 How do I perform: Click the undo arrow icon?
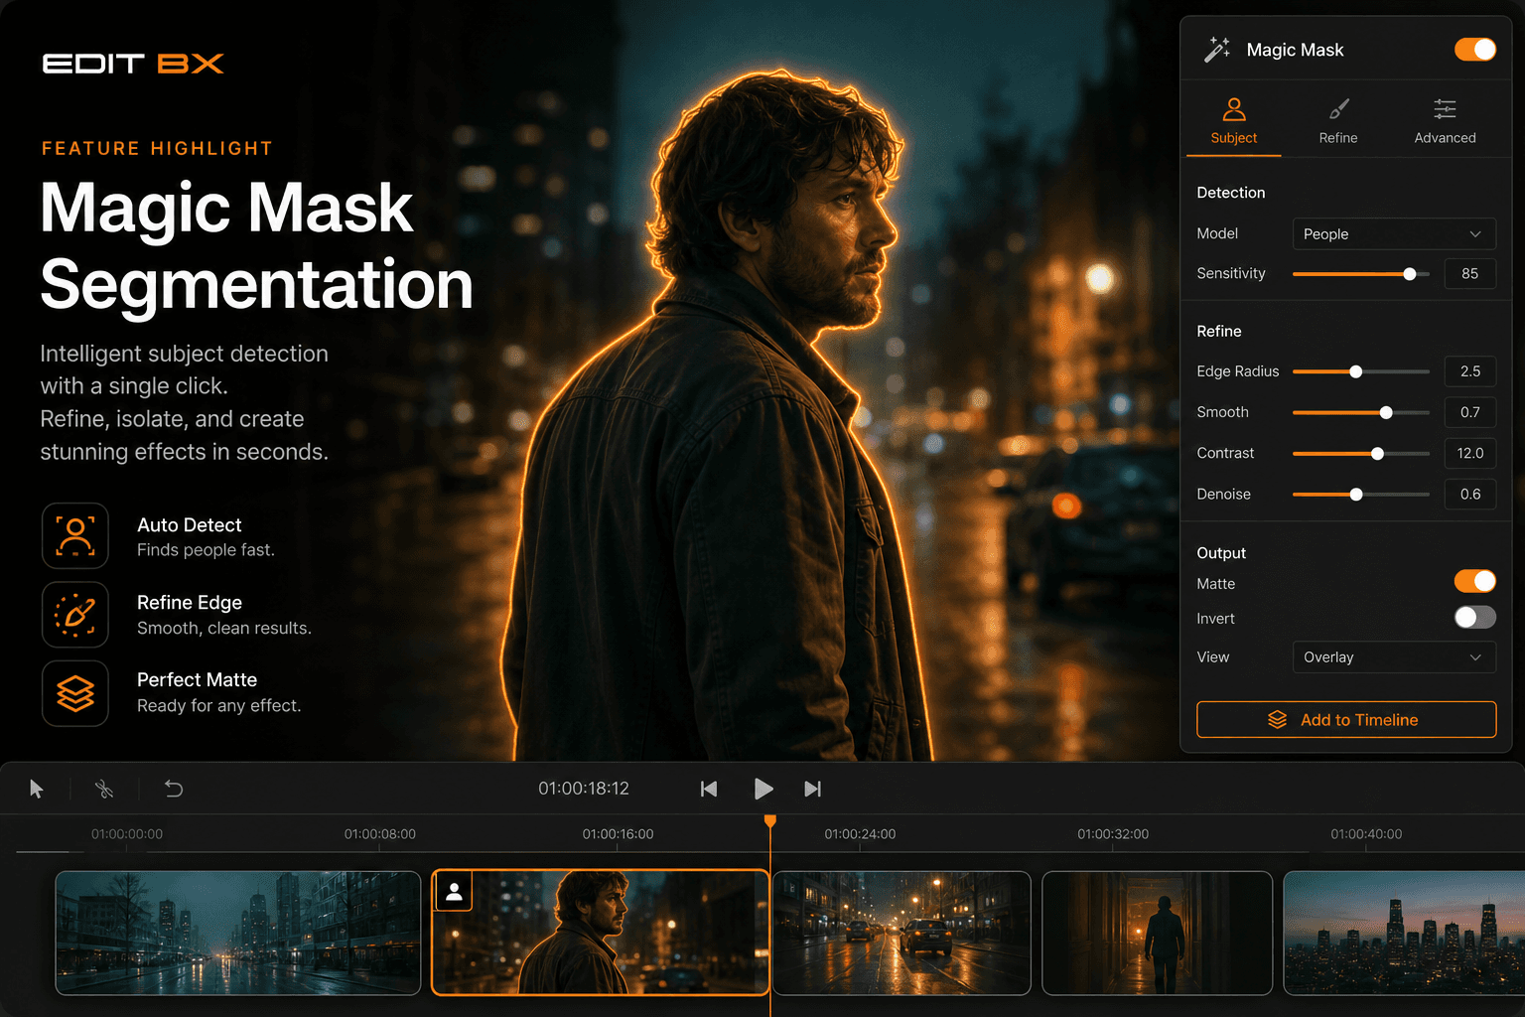(x=174, y=789)
